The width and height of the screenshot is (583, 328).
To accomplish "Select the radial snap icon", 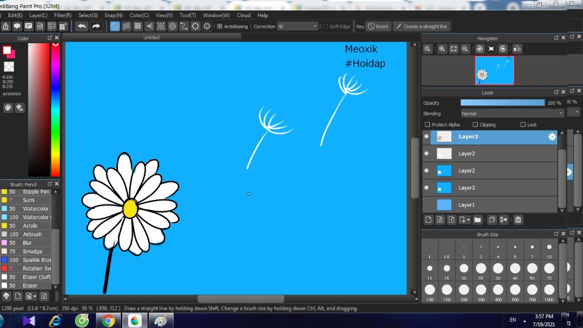I will tap(161, 26).
